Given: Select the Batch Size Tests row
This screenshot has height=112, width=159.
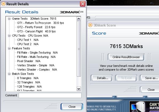Looking at the screenshot, I should coord(23,74).
